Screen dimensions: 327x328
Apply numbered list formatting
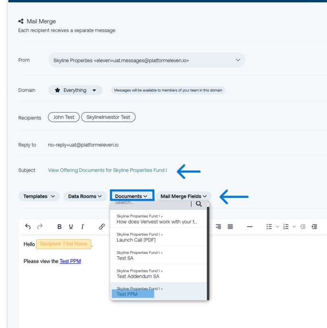pyautogui.click(x=286, y=227)
